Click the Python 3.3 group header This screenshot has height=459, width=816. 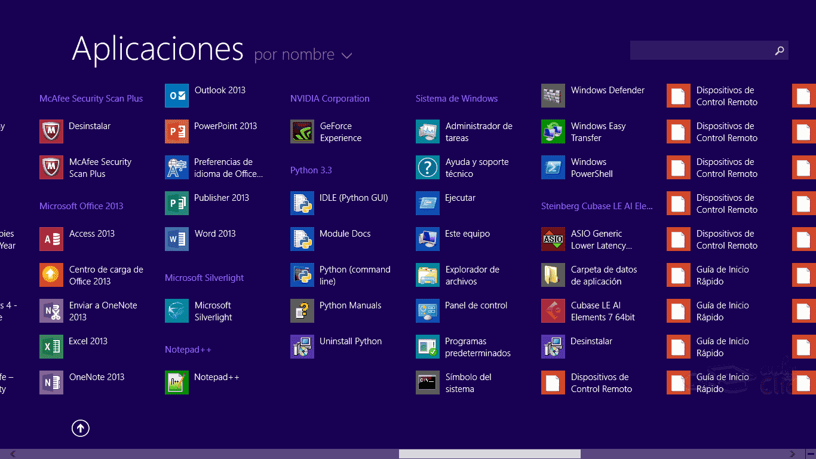tap(311, 170)
